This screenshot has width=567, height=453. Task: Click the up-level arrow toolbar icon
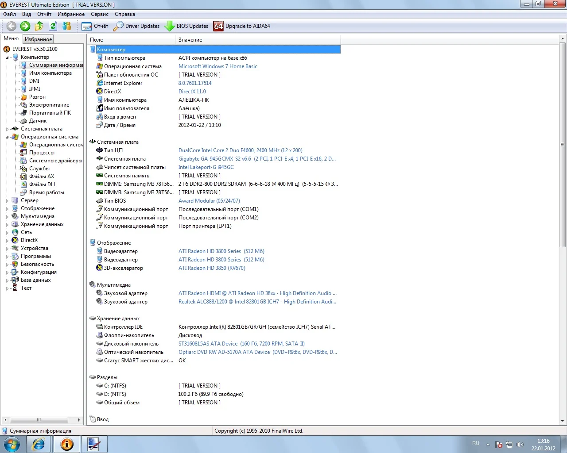(39, 26)
